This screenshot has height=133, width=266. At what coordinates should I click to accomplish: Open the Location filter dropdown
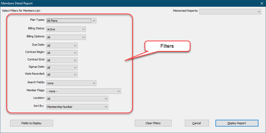pyautogui.click(x=77, y=99)
